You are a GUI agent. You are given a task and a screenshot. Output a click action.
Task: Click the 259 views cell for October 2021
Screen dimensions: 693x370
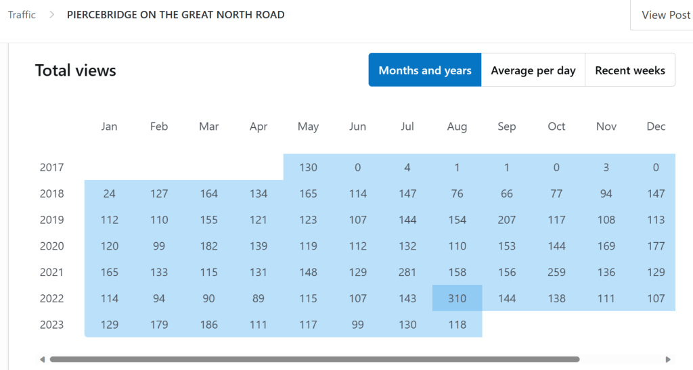pyautogui.click(x=556, y=272)
